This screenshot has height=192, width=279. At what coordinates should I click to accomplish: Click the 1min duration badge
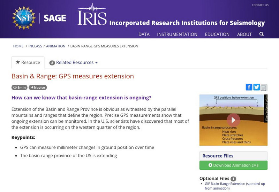(20, 87)
